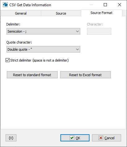
Task: Open the Delimiter dropdown showing Semicolon
Action: click(43, 31)
